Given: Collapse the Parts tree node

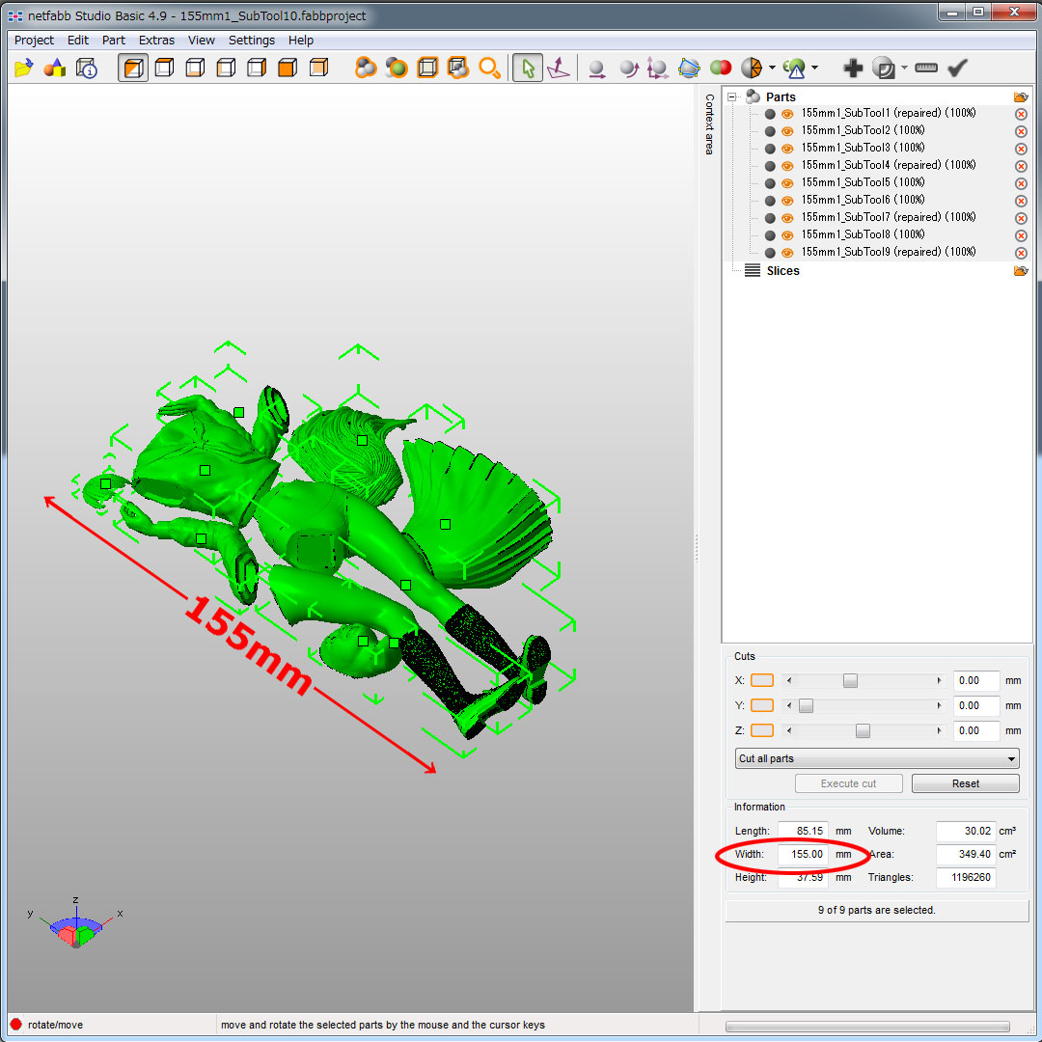Looking at the screenshot, I should tap(731, 97).
